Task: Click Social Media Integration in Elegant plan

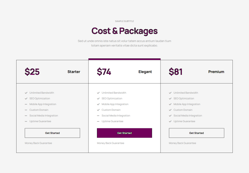Action: [116, 116]
